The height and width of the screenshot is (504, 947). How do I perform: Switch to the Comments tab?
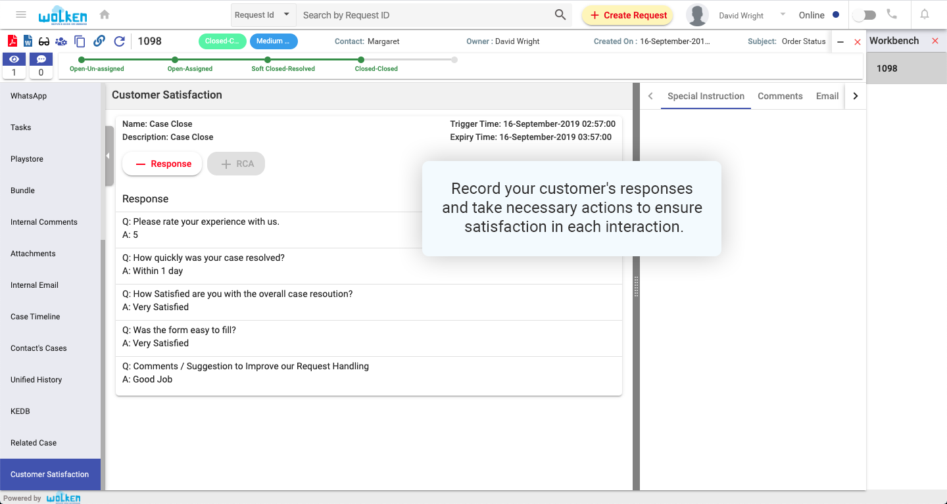tap(780, 96)
